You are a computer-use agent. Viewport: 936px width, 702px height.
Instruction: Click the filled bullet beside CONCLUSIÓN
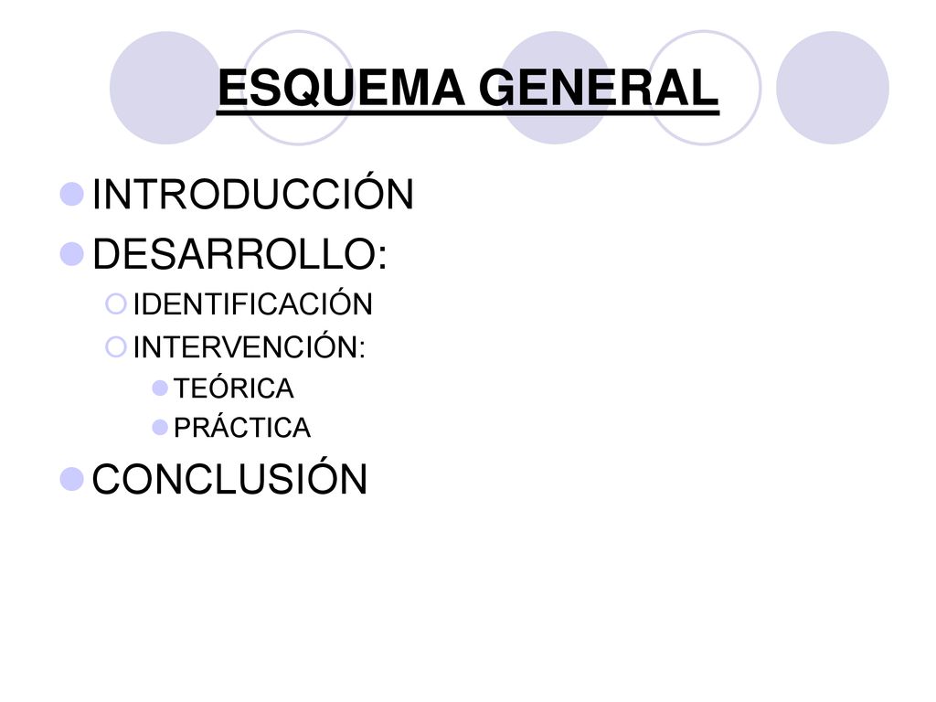(71, 479)
